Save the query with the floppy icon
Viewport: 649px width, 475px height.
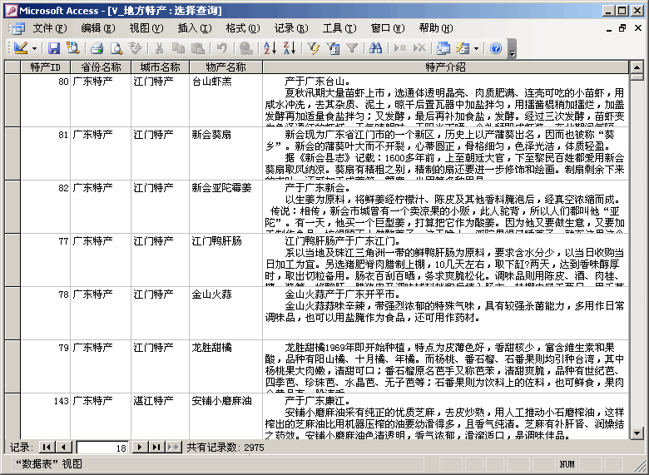(x=54, y=48)
